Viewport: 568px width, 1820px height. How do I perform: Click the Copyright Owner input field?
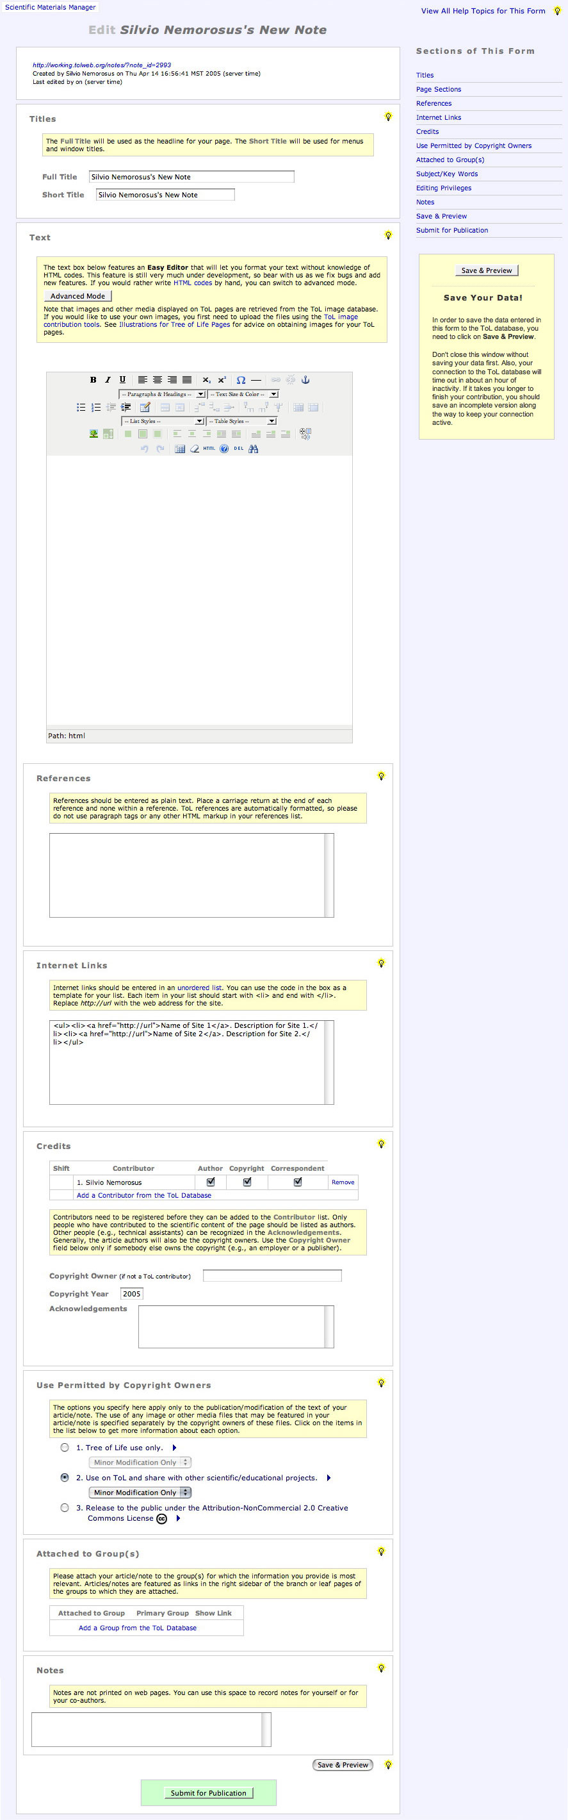pos(272,1275)
